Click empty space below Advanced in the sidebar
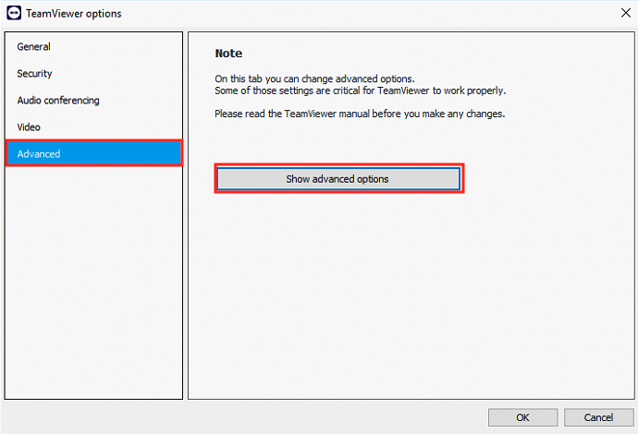This screenshot has width=638, height=434. click(x=94, y=281)
